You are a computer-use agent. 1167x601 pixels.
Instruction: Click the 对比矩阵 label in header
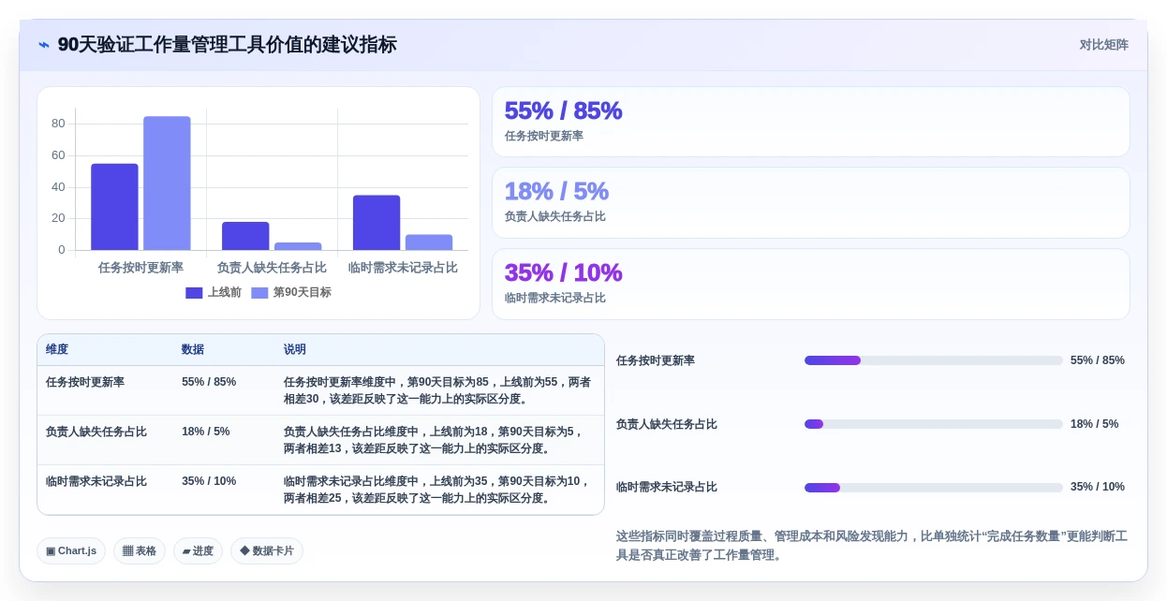1103,45
